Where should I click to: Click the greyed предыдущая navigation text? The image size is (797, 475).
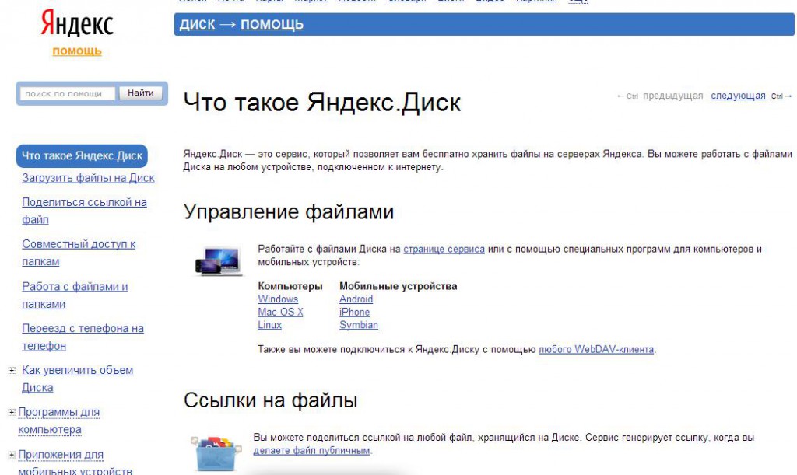pos(673,96)
